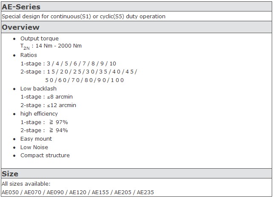Click the 1-stage ratios line 3/4/5
The image size is (273, 198).
[x=68, y=63]
